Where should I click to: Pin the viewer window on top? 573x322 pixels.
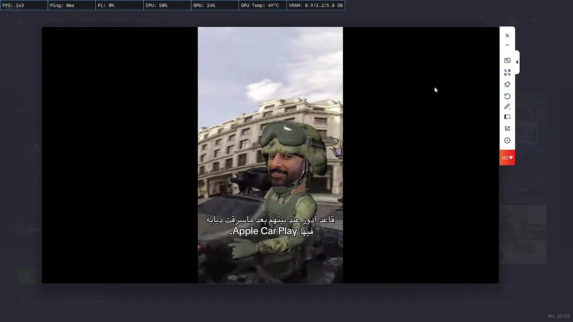coord(507,84)
